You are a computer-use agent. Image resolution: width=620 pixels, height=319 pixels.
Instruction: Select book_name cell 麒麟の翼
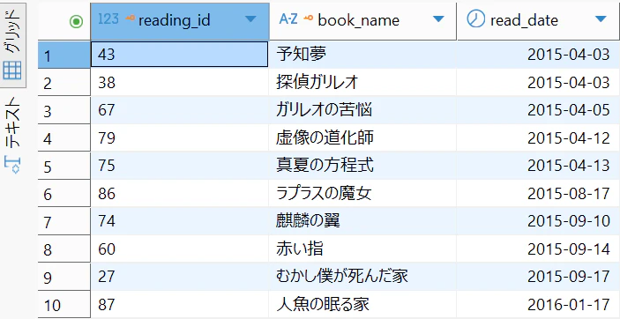[x=363, y=221]
